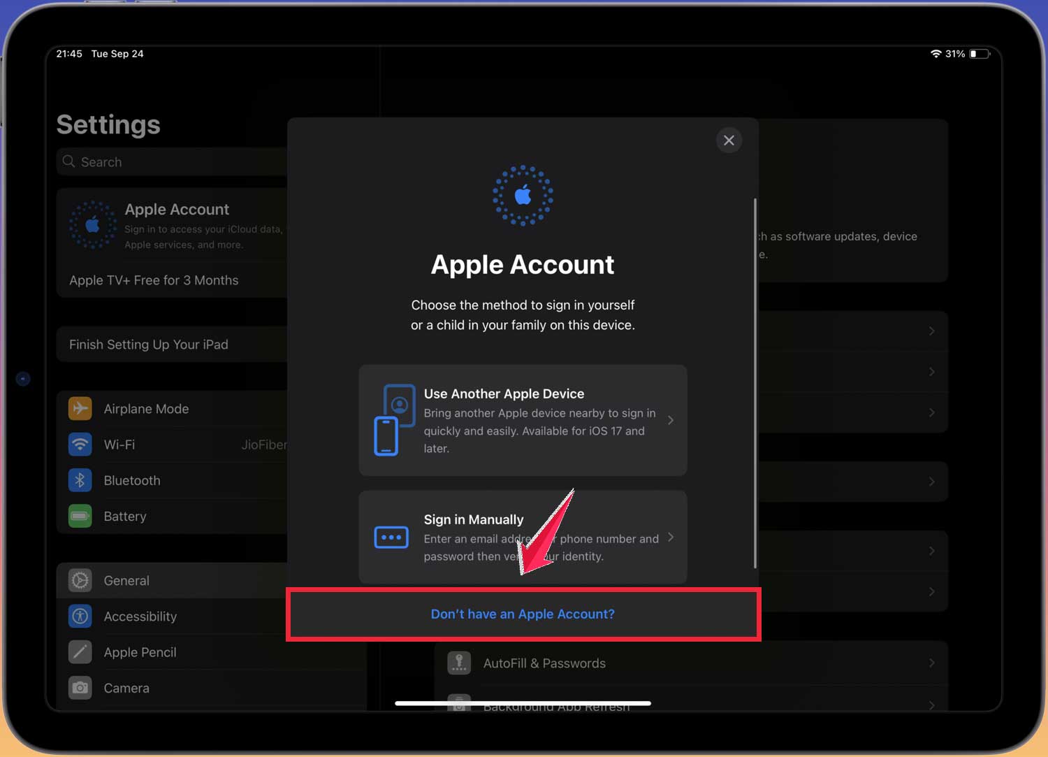Image resolution: width=1048 pixels, height=757 pixels.
Task: Open the Apple TV+ Free for 3 Months offer
Action: point(154,280)
